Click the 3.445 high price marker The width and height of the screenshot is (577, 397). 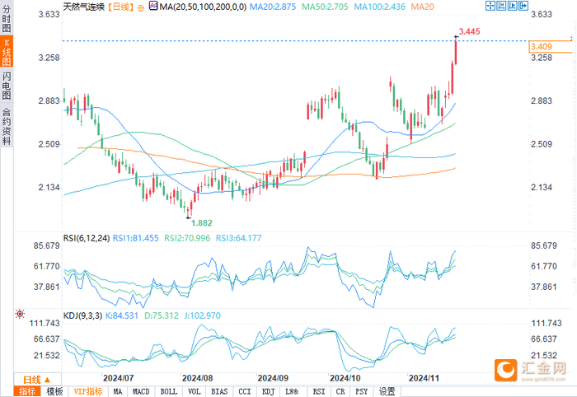click(x=470, y=31)
